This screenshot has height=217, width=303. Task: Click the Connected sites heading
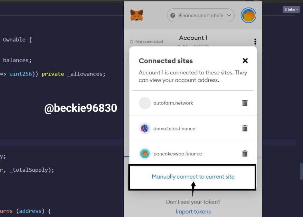[165, 61]
